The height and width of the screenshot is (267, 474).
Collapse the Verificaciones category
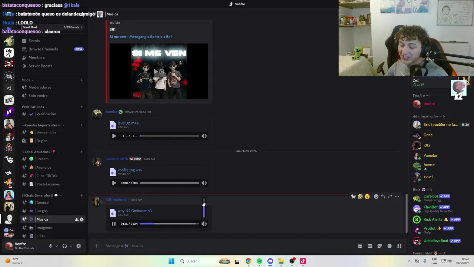[35, 107]
